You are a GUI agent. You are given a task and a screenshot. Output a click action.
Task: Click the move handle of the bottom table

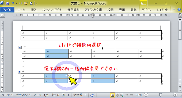20,72
